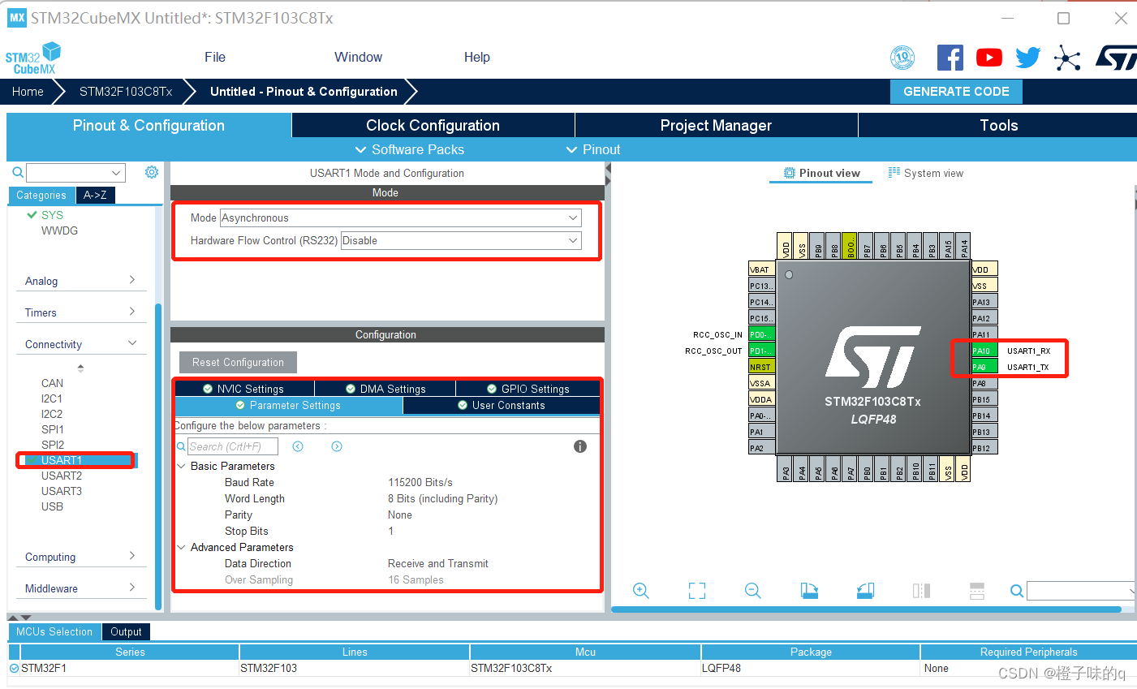Go to the next parameter search result
Image resolution: width=1137 pixels, height=689 pixels.
coord(337,446)
